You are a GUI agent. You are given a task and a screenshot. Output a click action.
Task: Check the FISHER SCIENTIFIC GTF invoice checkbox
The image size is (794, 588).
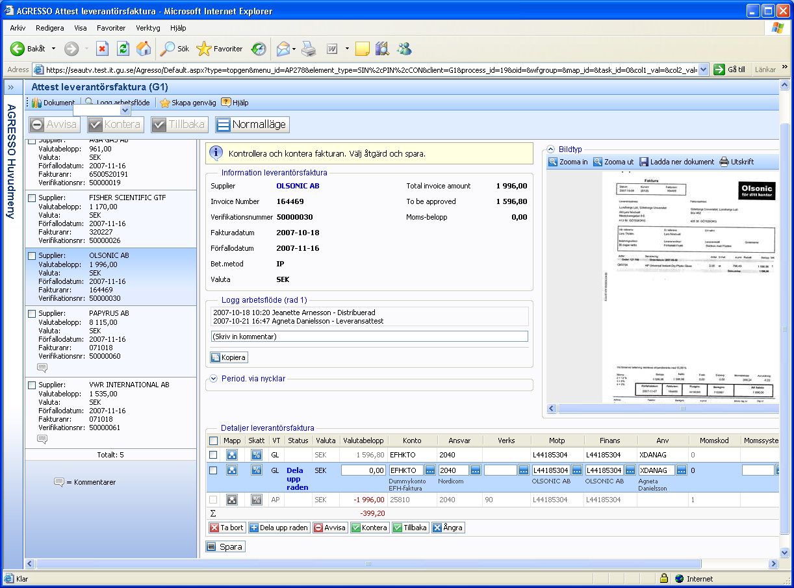pyautogui.click(x=32, y=198)
